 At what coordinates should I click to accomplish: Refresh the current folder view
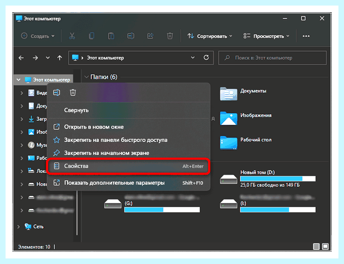206,58
